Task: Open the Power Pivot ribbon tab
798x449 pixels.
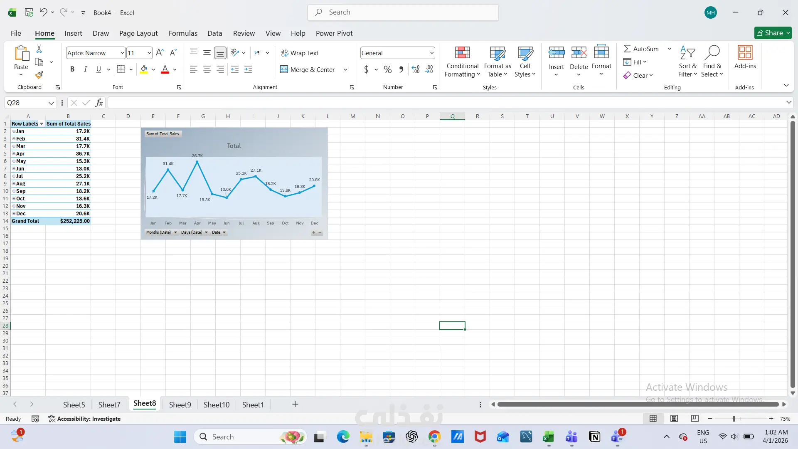Action: point(334,33)
